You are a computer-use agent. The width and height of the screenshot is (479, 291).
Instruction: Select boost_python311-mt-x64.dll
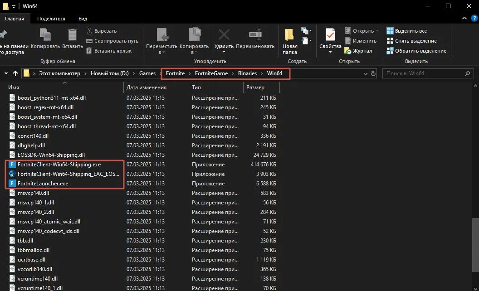52,98
